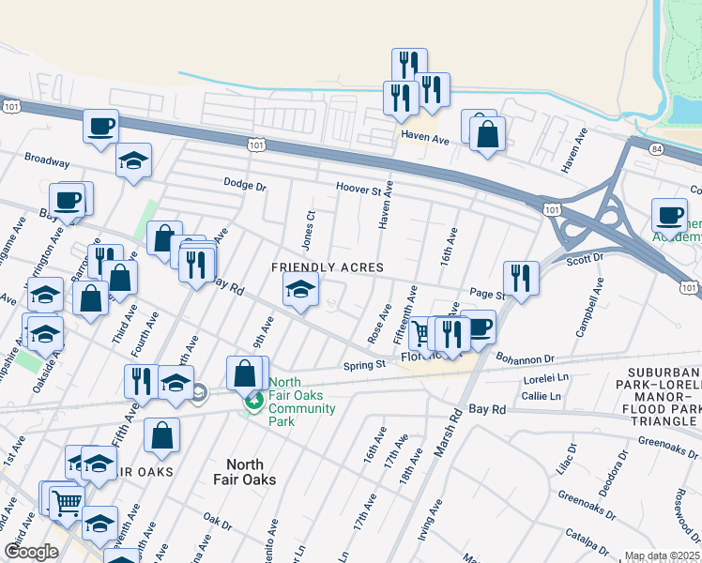Select the Irving Ave label
The width and height of the screenshot is (702, 563).
(430, 520)
